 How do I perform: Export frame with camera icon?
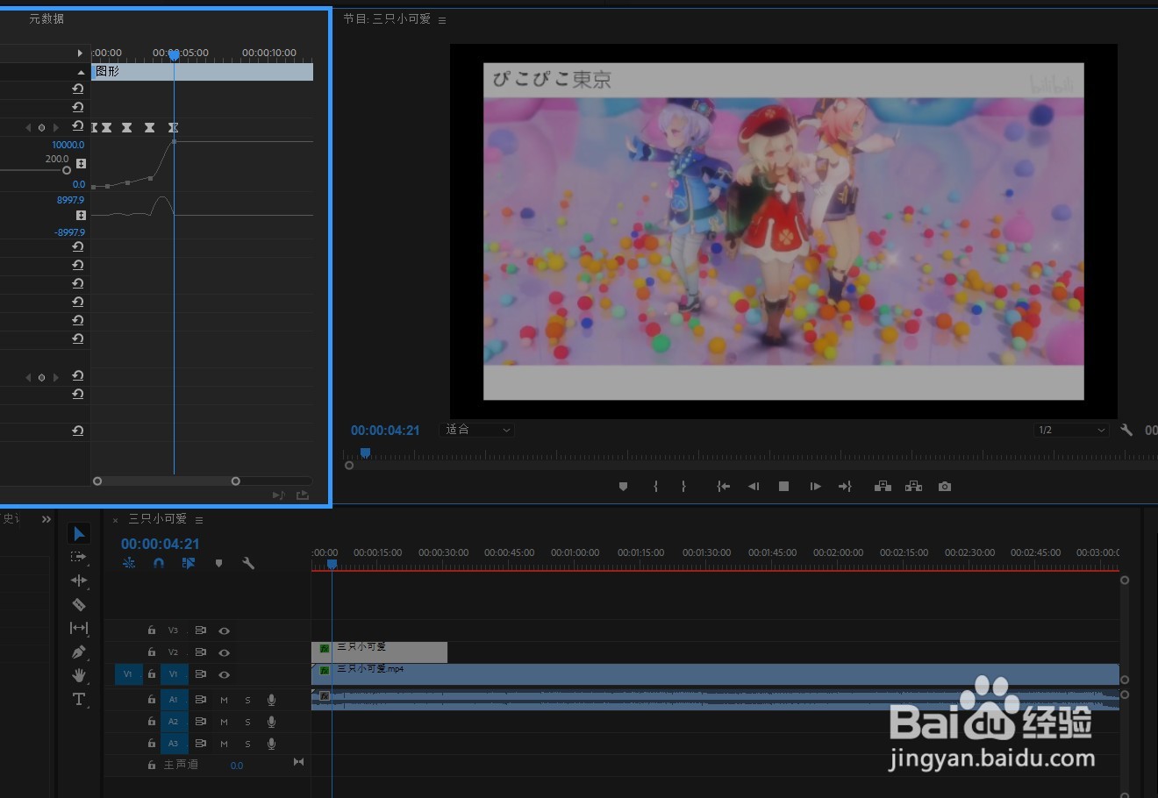[x=945, y=487]
